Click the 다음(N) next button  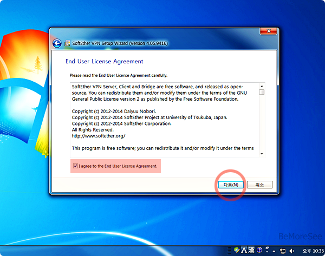231,185
